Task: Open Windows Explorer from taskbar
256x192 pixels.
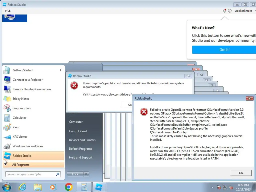Action: (38, 187)
